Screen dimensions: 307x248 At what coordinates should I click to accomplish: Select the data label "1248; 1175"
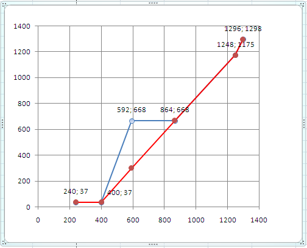[x=236, y=44]
